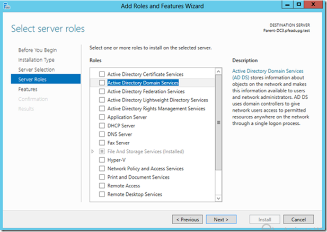Go back with the Previous button
Screen dimensions: 327x232
188,219
